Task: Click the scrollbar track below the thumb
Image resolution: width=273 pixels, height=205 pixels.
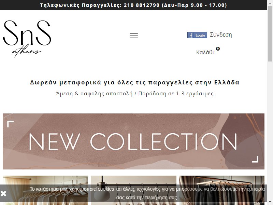Action: pyautogui.click(x=270, y=131)
